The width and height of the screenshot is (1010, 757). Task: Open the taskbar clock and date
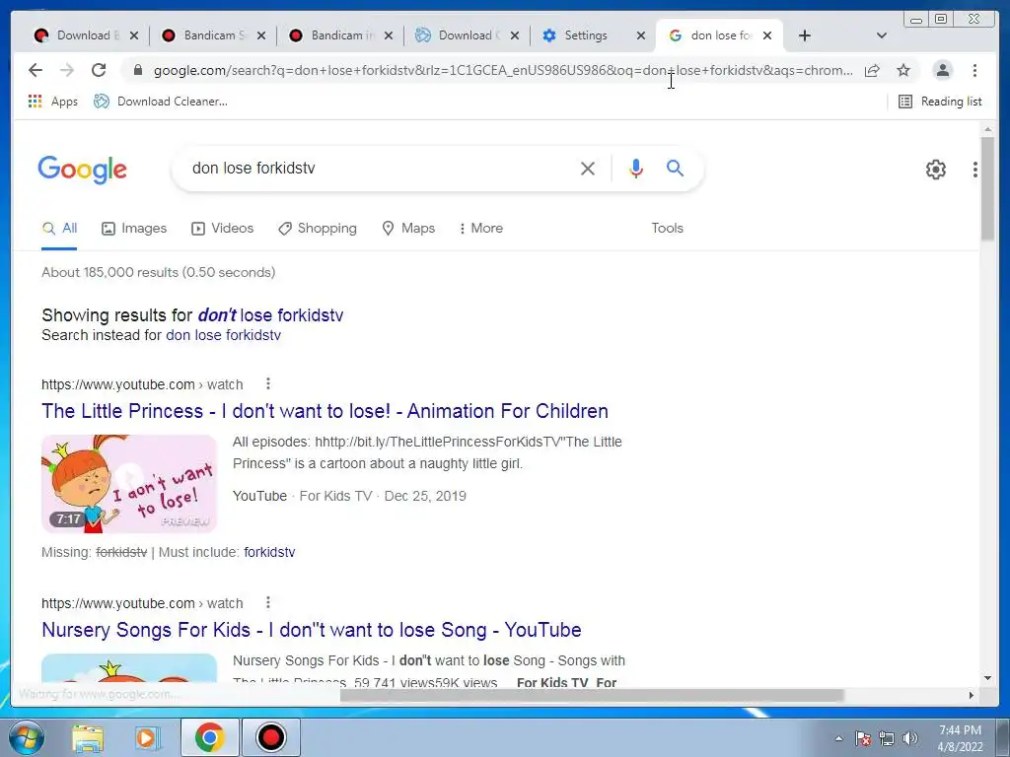tap(960, 738)
